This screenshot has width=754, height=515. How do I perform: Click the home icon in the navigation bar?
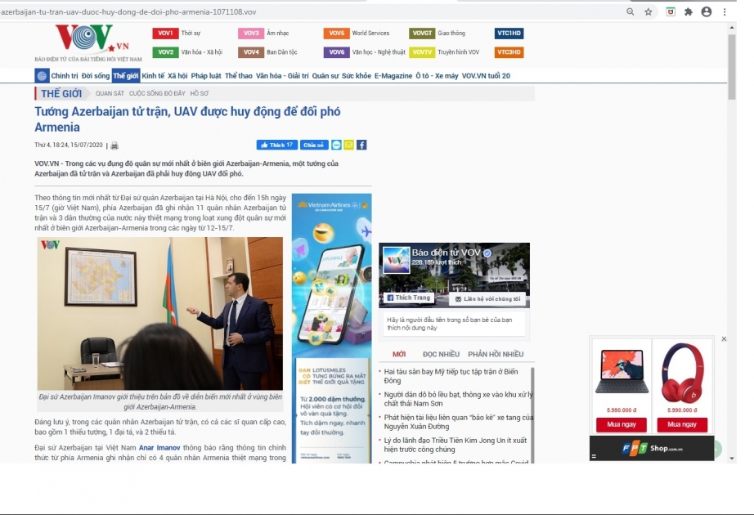42,75
